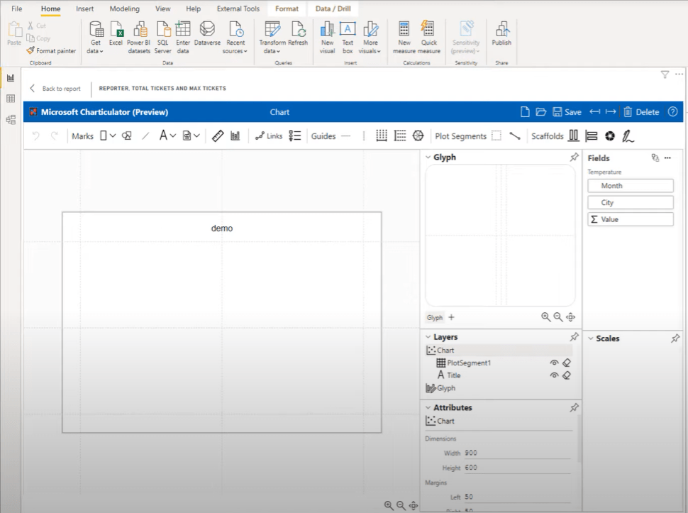Collapse the Layers panel
This screenshot has width=688, height=513.
[x=428, y=337]
